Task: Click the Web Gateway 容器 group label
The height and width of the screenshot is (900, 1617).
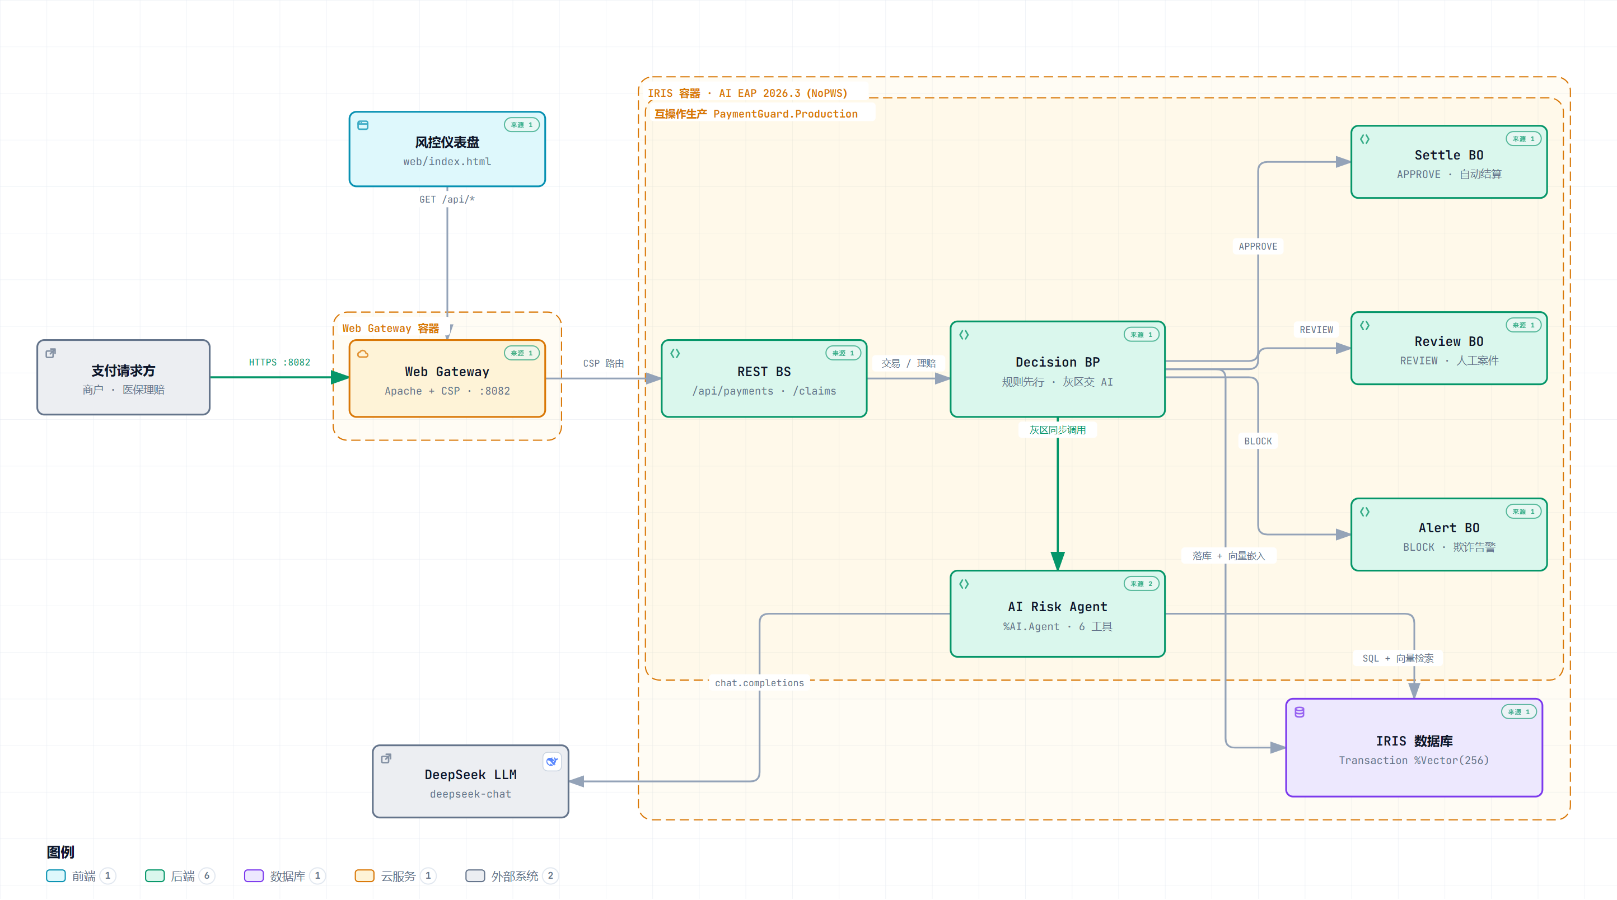Action: pos(390,328)
